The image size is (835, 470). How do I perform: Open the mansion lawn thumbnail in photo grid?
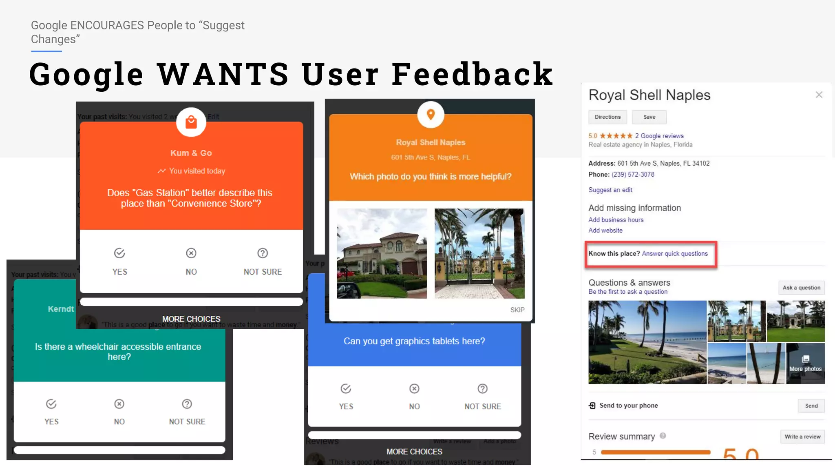click(796, 321)
